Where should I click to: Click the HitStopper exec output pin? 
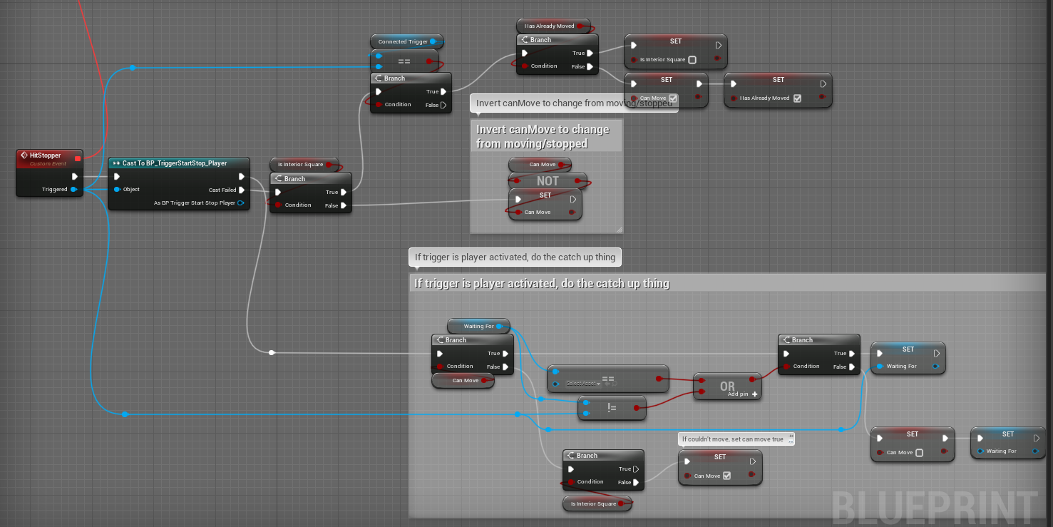pos(75,177)
